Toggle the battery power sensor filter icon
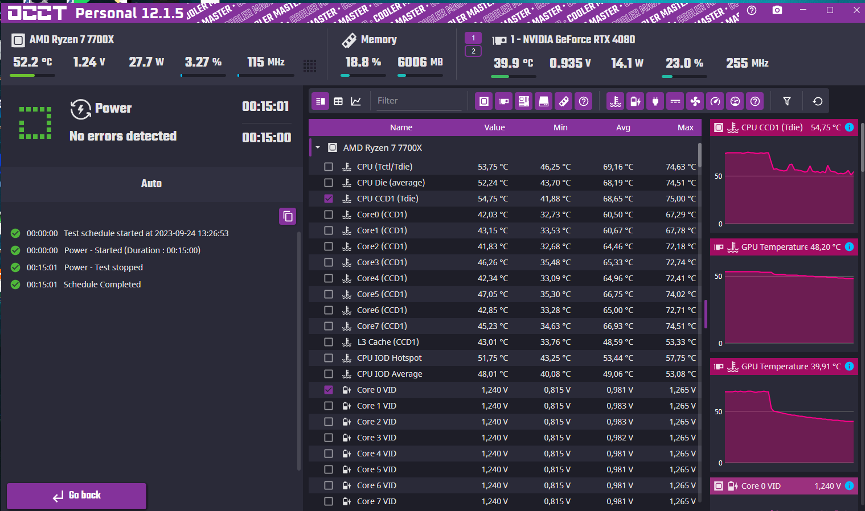The image size is (865, 511). coord(636,101)
